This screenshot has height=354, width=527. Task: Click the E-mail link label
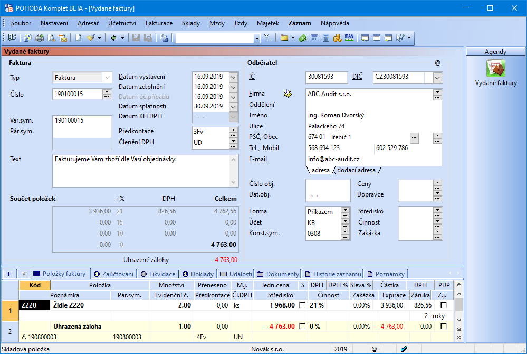(x=258, y=159)
